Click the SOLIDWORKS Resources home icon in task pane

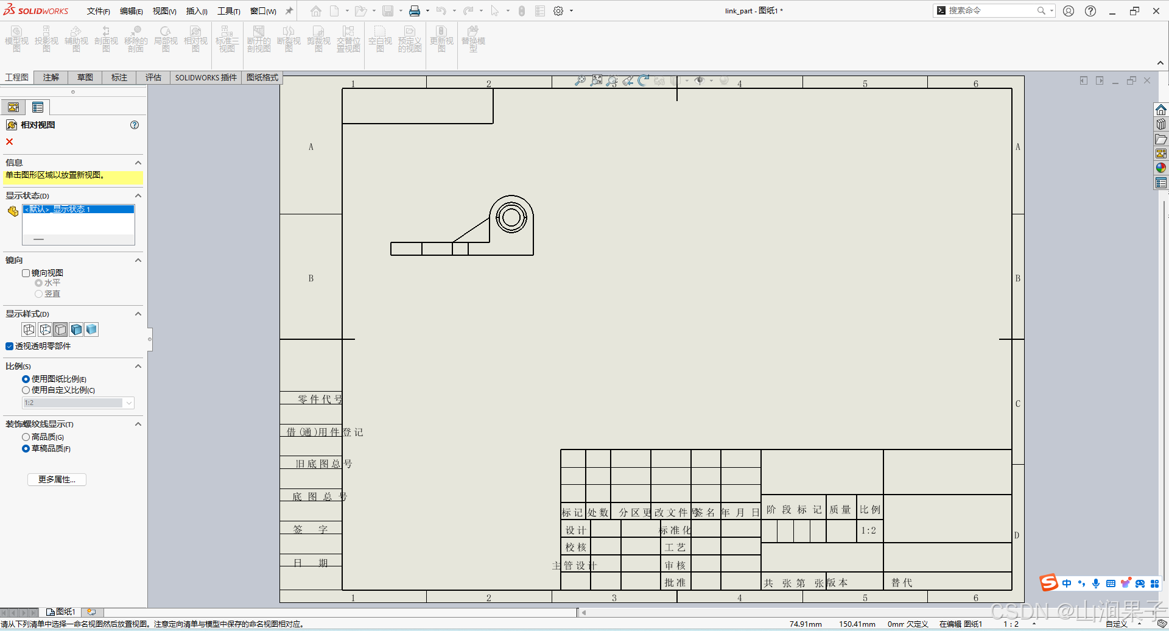(x=1161, y=110)
